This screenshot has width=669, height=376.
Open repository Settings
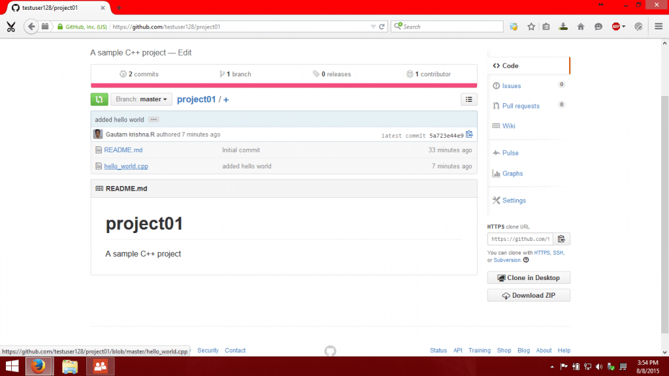click(514, 200)
